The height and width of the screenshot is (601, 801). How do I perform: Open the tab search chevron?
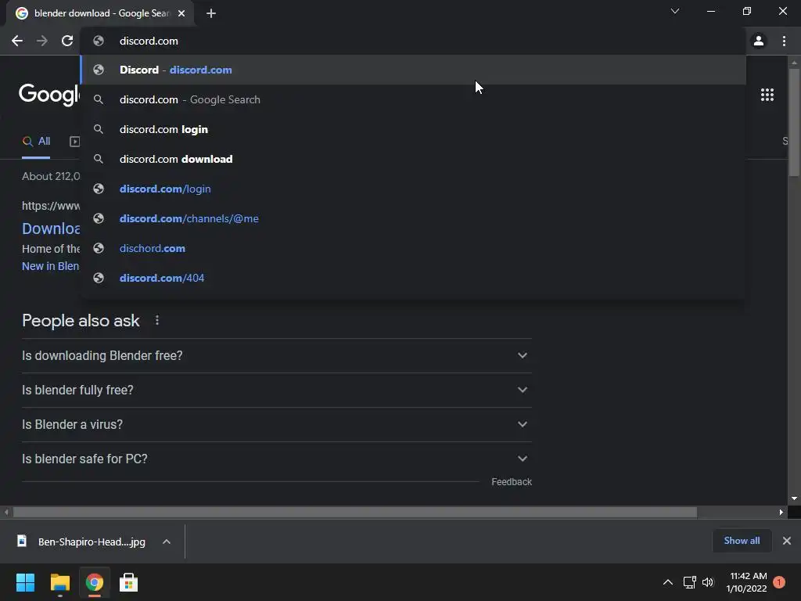[675, 11]
